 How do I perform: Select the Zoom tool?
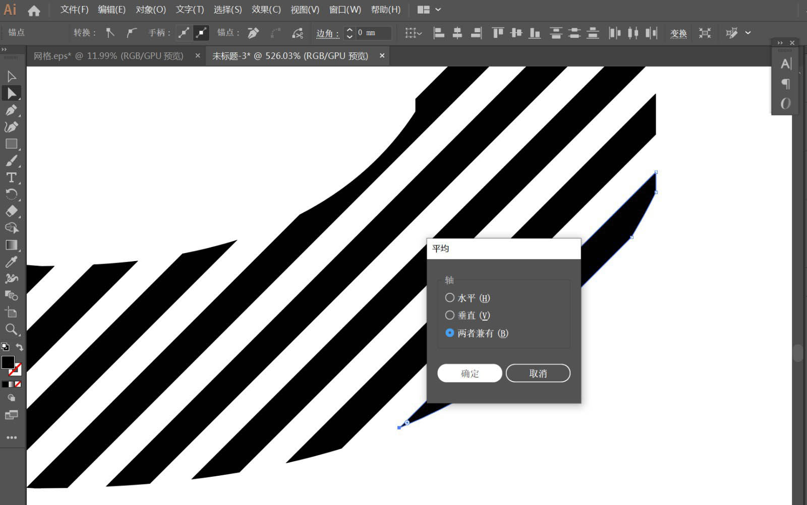tap(12, 330)
